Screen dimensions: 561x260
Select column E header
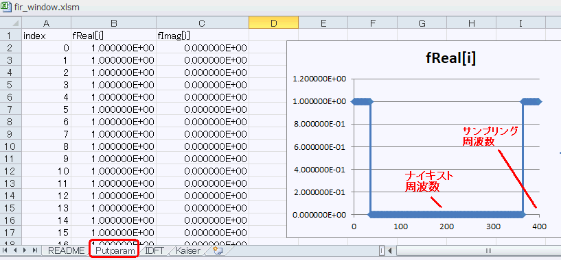[x=323, y=23]
